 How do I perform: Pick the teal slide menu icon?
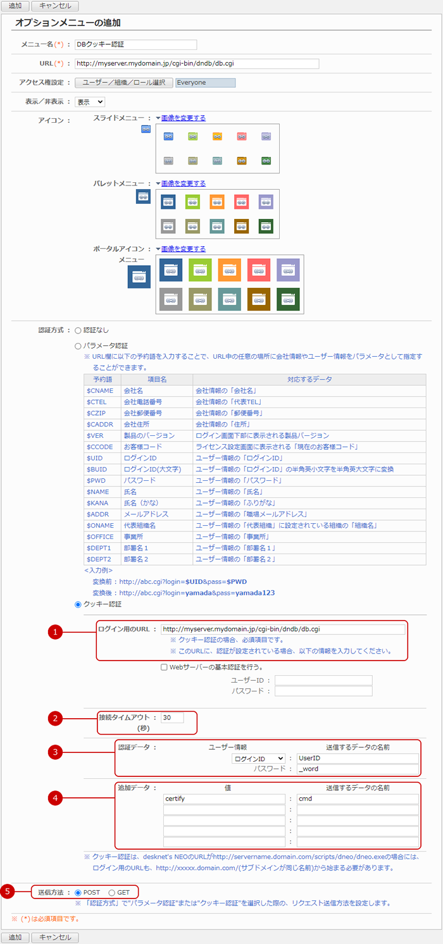217,161
